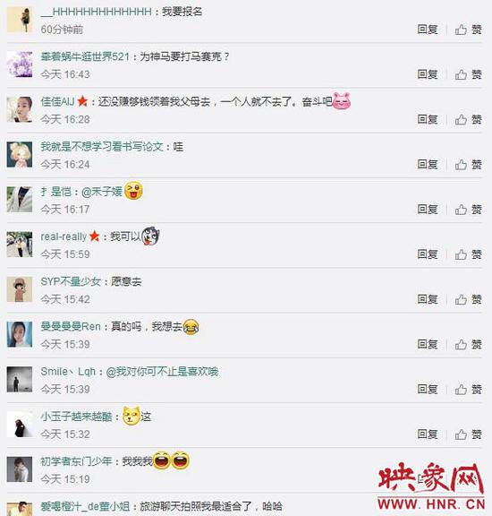492x516 pixels.
Task: Open the @禾子媛 mention link
Action: point(102,192)
